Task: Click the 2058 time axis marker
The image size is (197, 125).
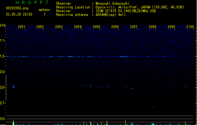Action: [x=153, y=27]
